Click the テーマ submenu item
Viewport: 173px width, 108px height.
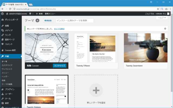click(4, 62)
